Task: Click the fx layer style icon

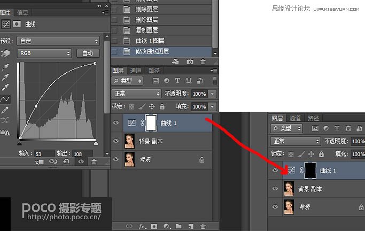Action: coord(143,226)
